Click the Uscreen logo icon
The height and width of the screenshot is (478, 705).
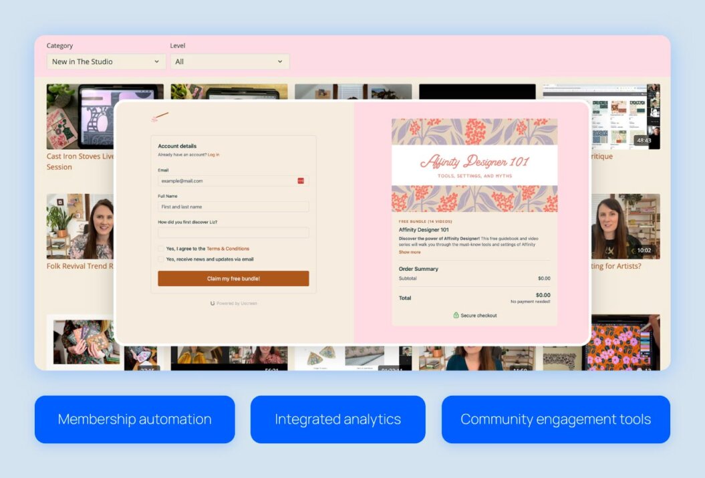coord(213,303)
